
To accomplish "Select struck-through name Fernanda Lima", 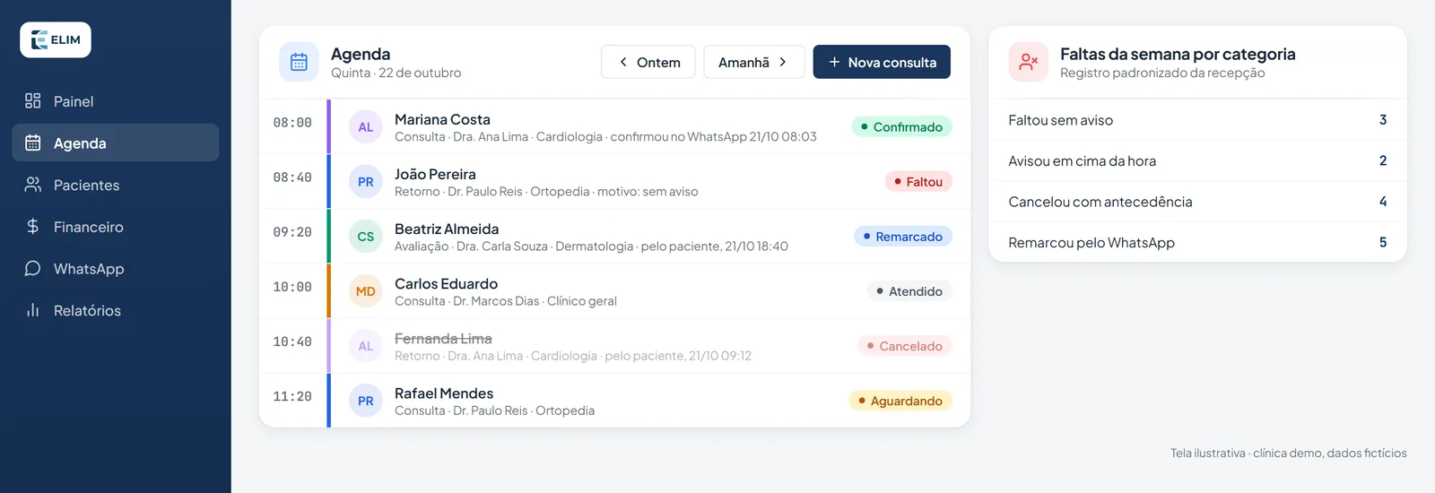I will click(443, 338).
